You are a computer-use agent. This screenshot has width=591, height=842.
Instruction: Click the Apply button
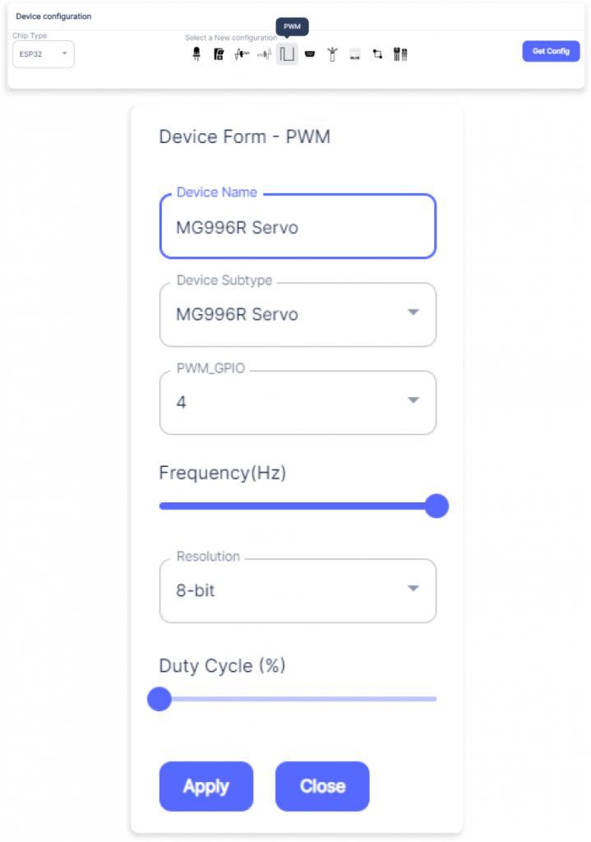pyautogui.click(x=206, y=786)
